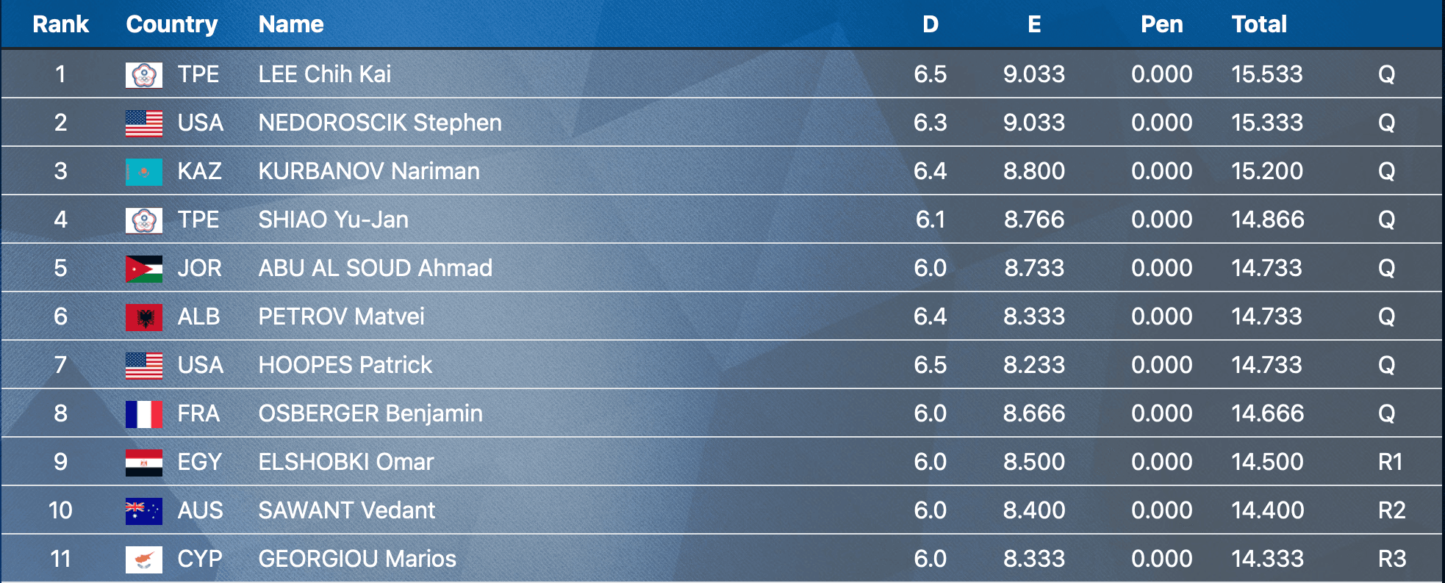
Task: Sort by the Rank column header
Action: [x=60, y=24]
